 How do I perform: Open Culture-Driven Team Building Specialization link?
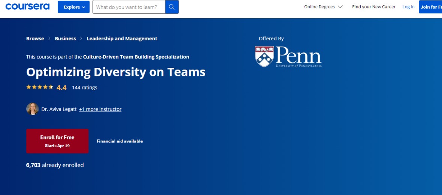(x=136, y=57)
